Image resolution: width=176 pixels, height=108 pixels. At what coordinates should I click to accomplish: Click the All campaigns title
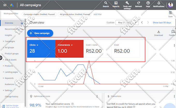(x=31, y=5)
